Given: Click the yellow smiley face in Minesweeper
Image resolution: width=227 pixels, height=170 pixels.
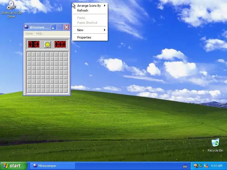Looking at the screenshot, I should 47,44.
